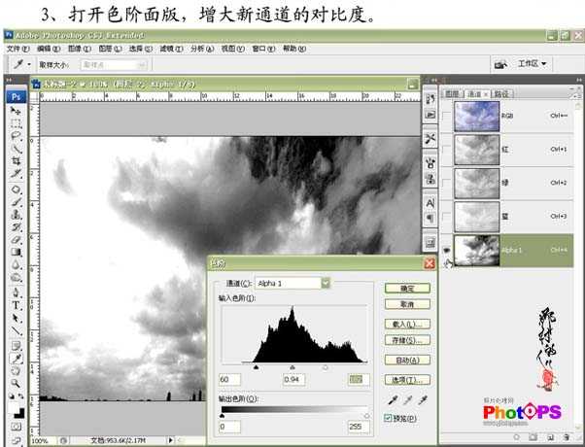Image resolution: width=585 pixels, height=447 pixels.
Task: Open the 文件(F) menu
Action: tap(17, 49)
